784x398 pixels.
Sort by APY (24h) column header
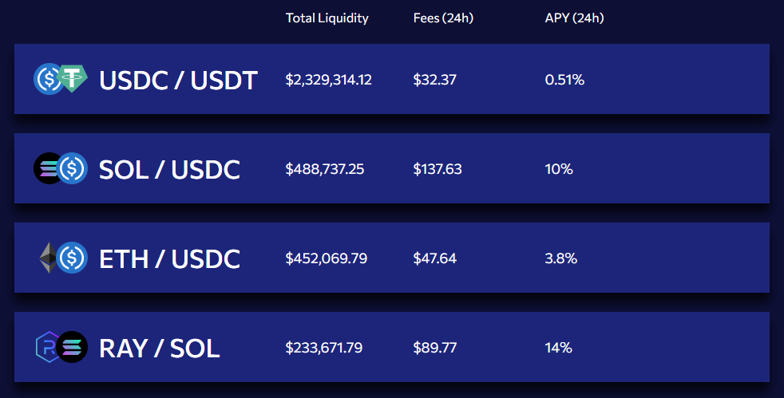[575, 18]
